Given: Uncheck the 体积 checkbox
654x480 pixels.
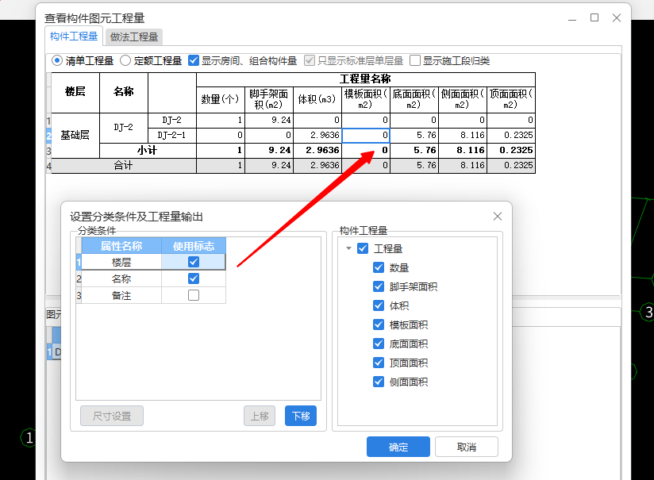Looking at the screenshot, I should (379, 305).
